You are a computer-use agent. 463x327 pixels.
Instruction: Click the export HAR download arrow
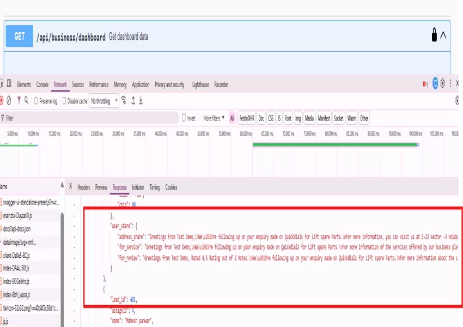[141, 101]
